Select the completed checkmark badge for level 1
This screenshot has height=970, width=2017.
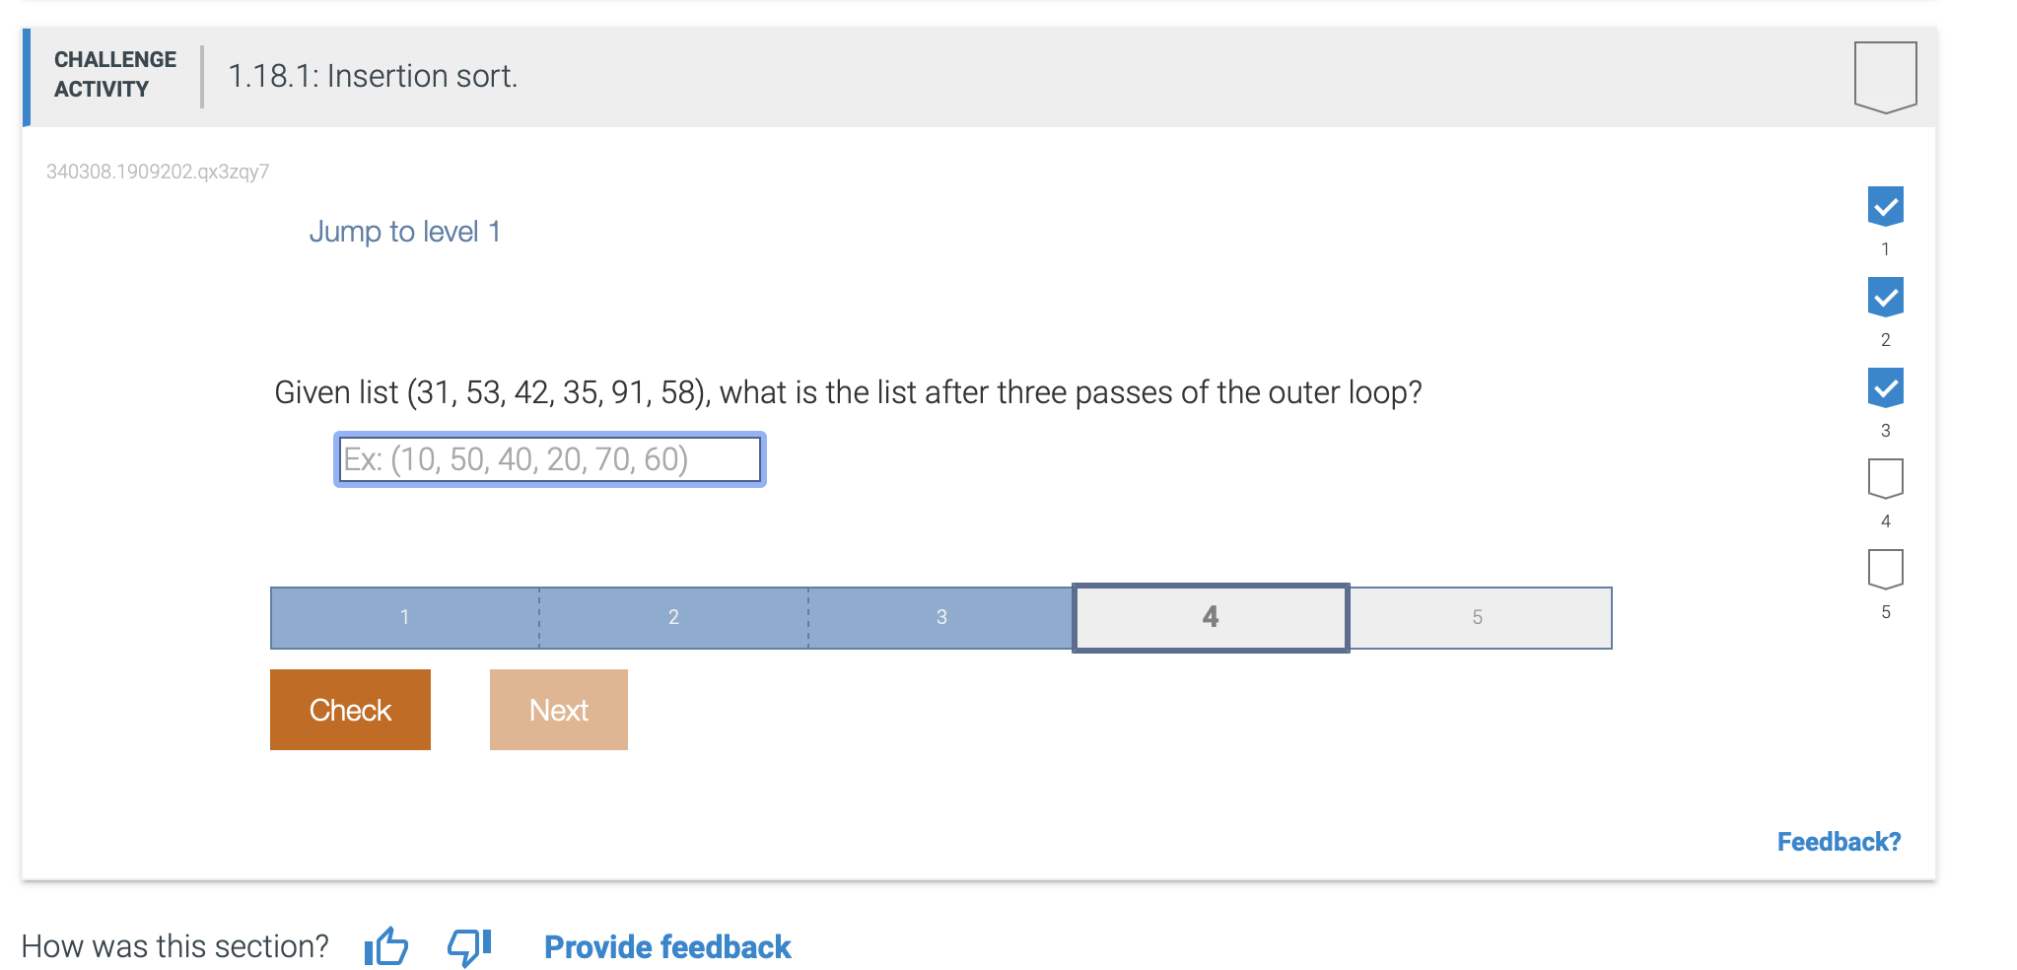coord(1885,205)
